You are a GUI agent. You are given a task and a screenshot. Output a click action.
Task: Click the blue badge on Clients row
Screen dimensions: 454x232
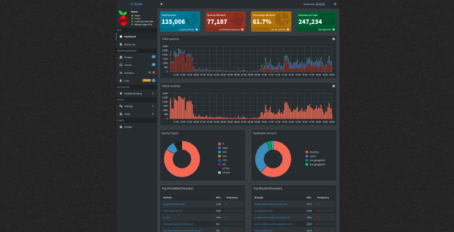153,65
